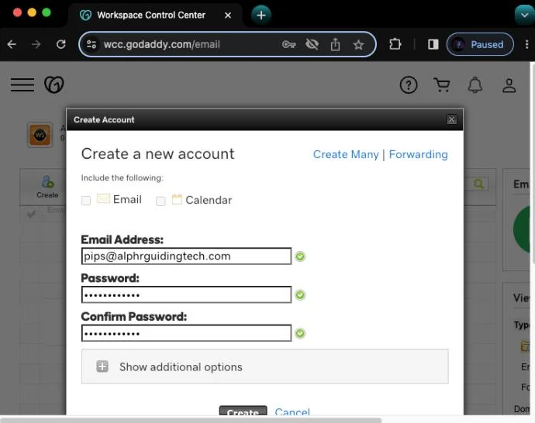Go back with the browser back arrow
Screen dimensions: 535x423
coord(12,44)
